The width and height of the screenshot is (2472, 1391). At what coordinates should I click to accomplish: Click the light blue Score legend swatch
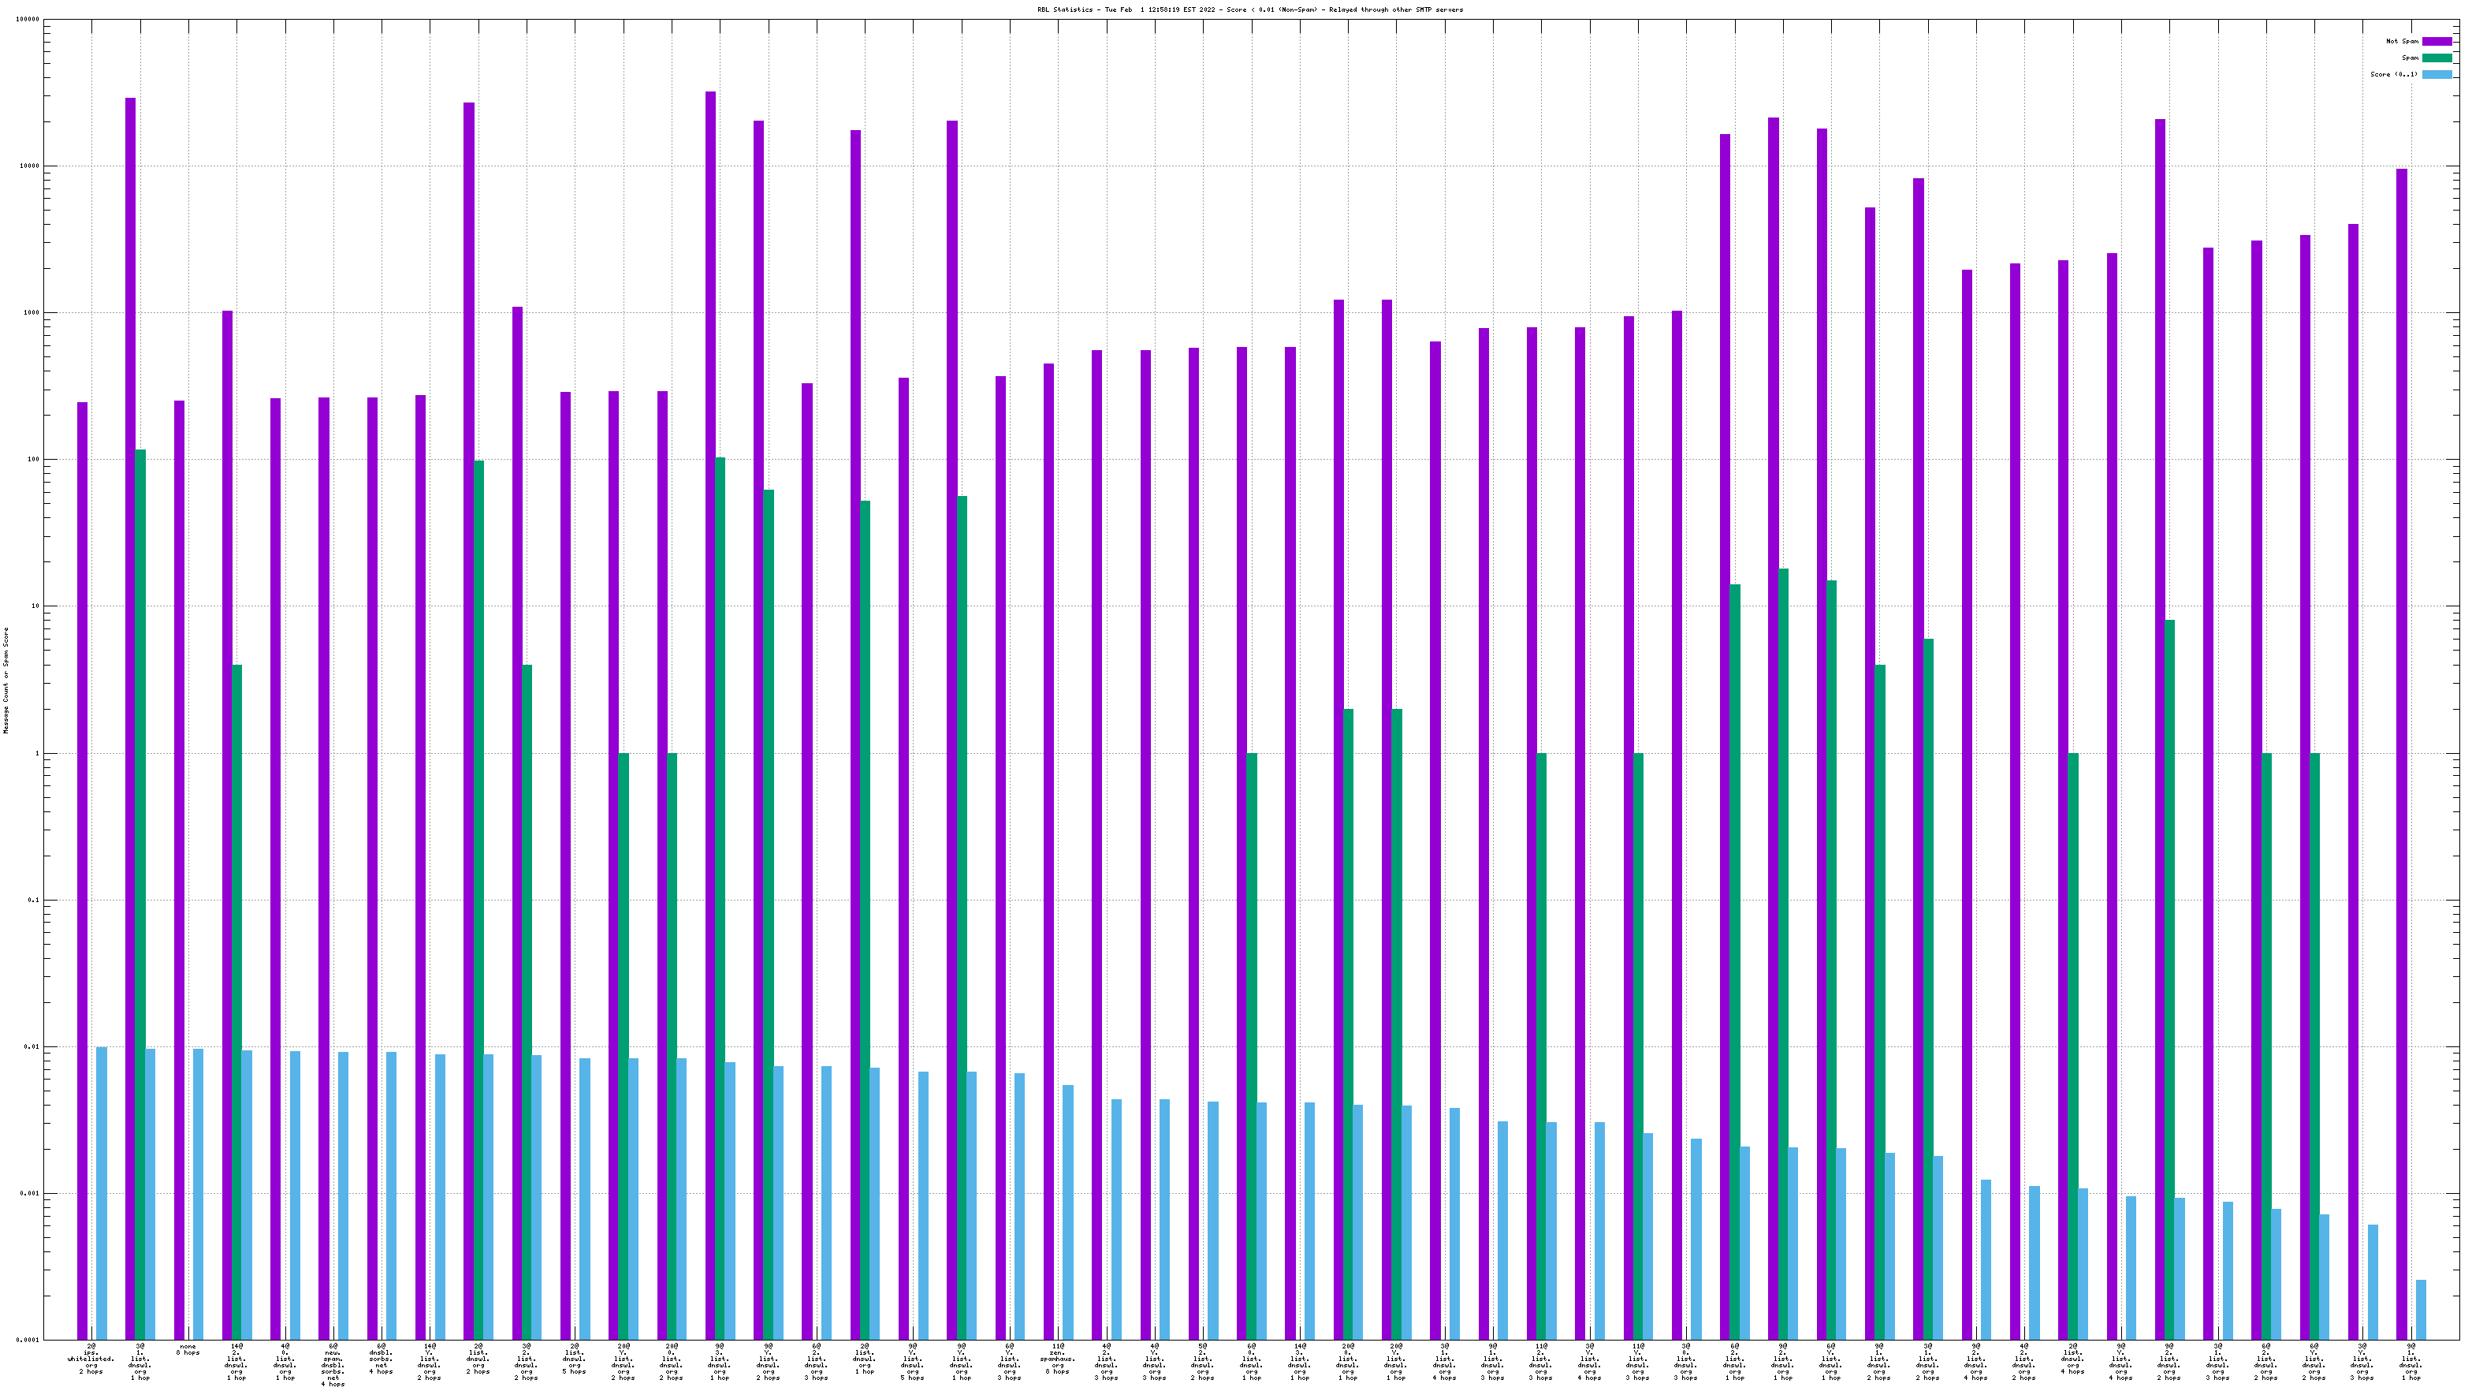pos(2437,74)
